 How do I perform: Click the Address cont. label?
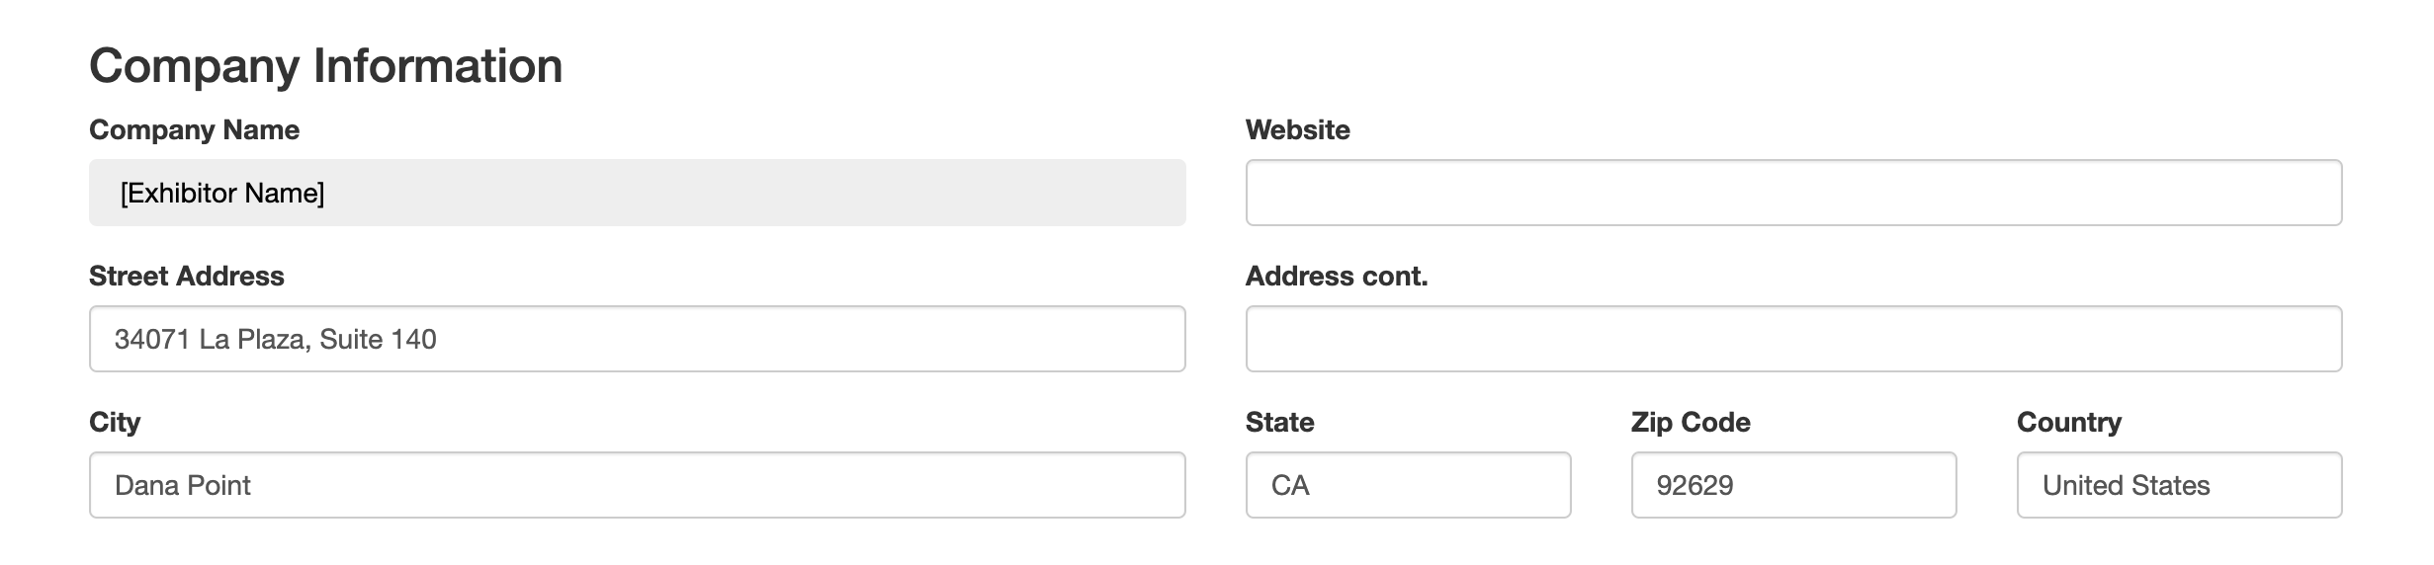[x=1337, y=276]
